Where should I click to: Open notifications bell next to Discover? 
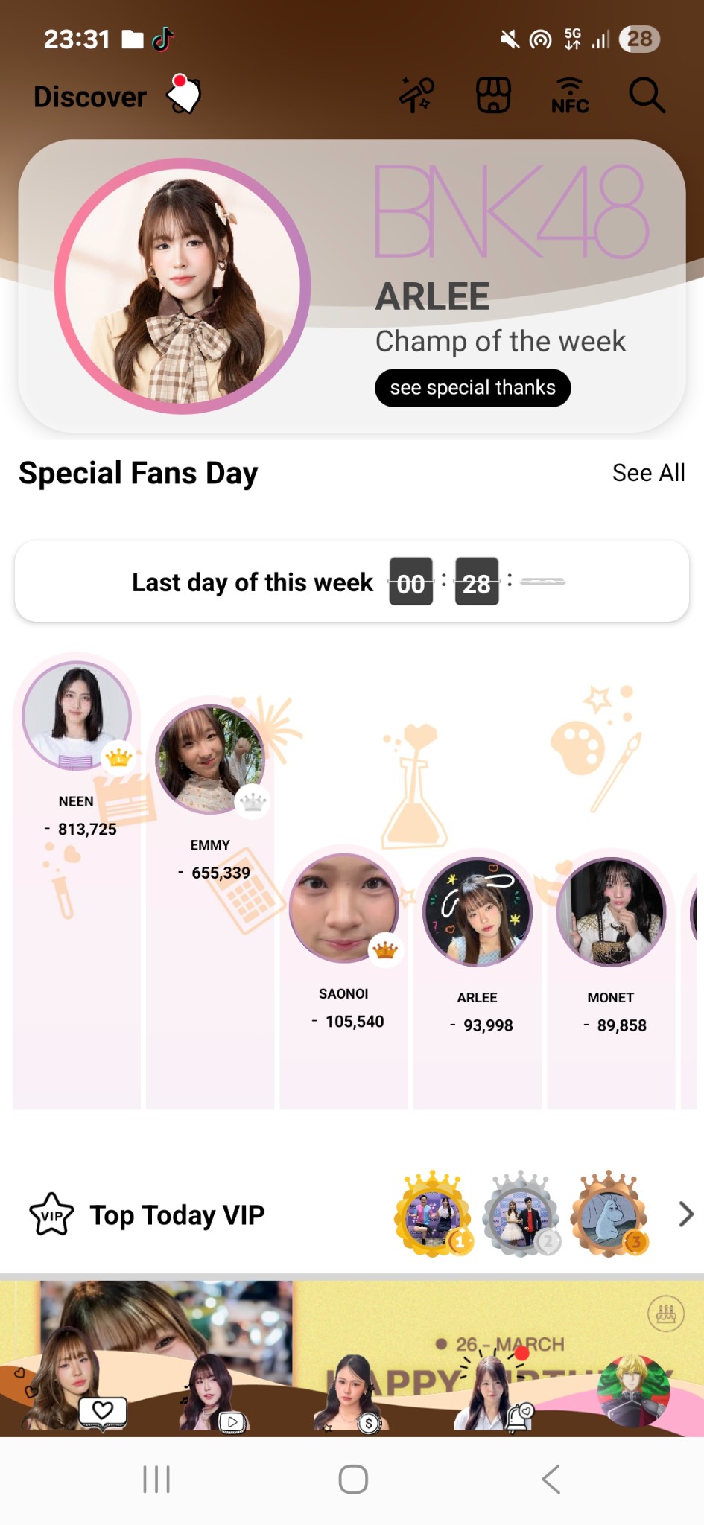(x=183, y=94)
